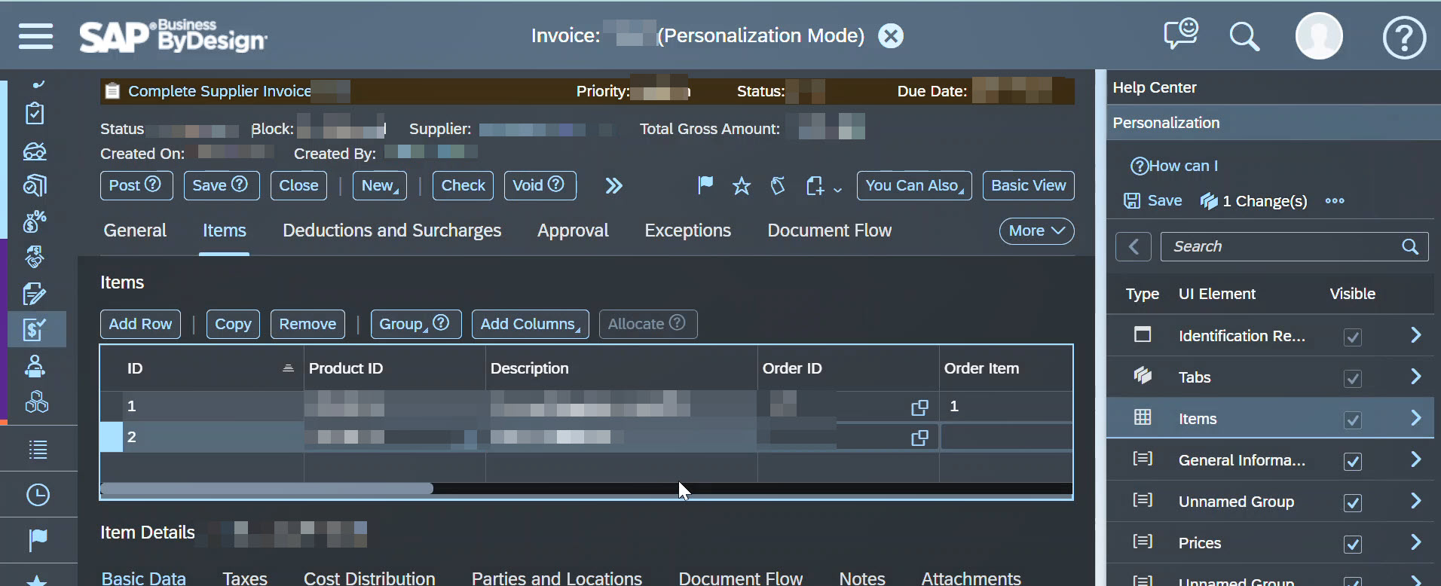The image size is (1441, 586).
Task: Click the Void button
Action: point(540,185)
